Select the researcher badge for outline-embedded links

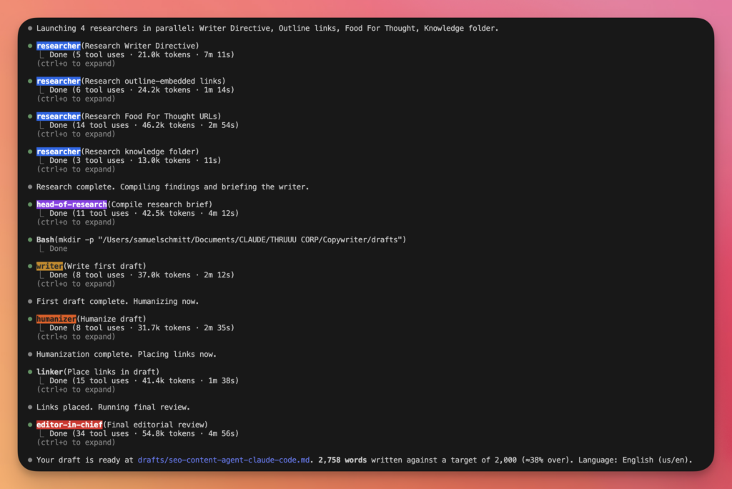(x=59, y=81)
